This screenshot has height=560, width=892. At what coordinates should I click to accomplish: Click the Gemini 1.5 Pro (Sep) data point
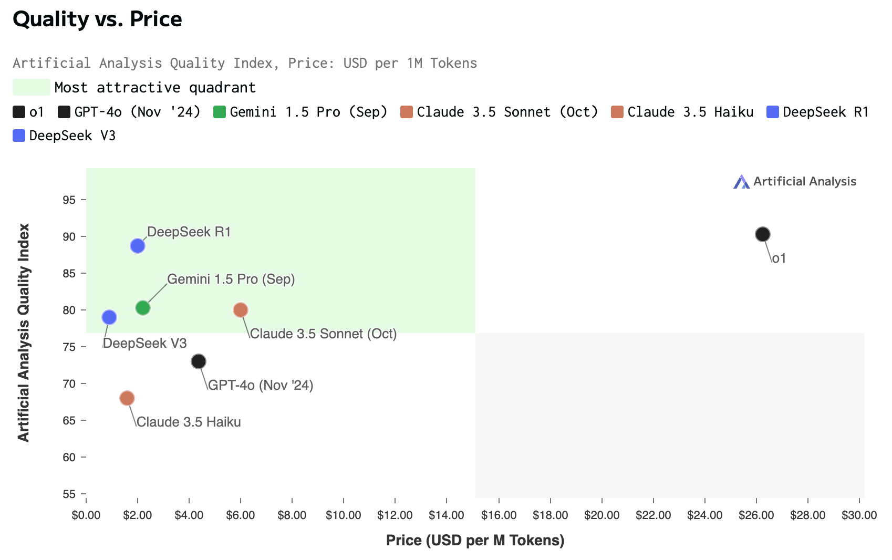click(143, 308)
